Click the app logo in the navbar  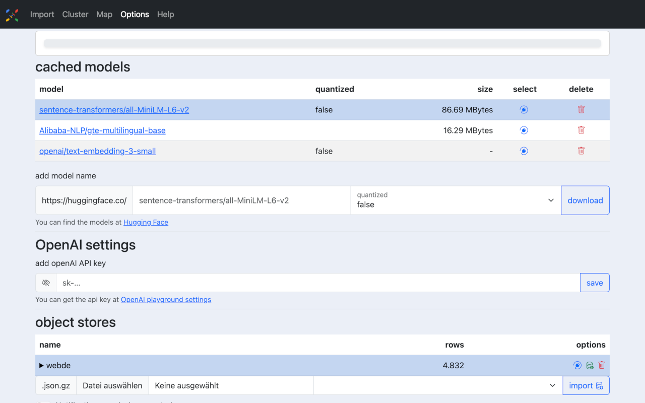click(12, 15)
